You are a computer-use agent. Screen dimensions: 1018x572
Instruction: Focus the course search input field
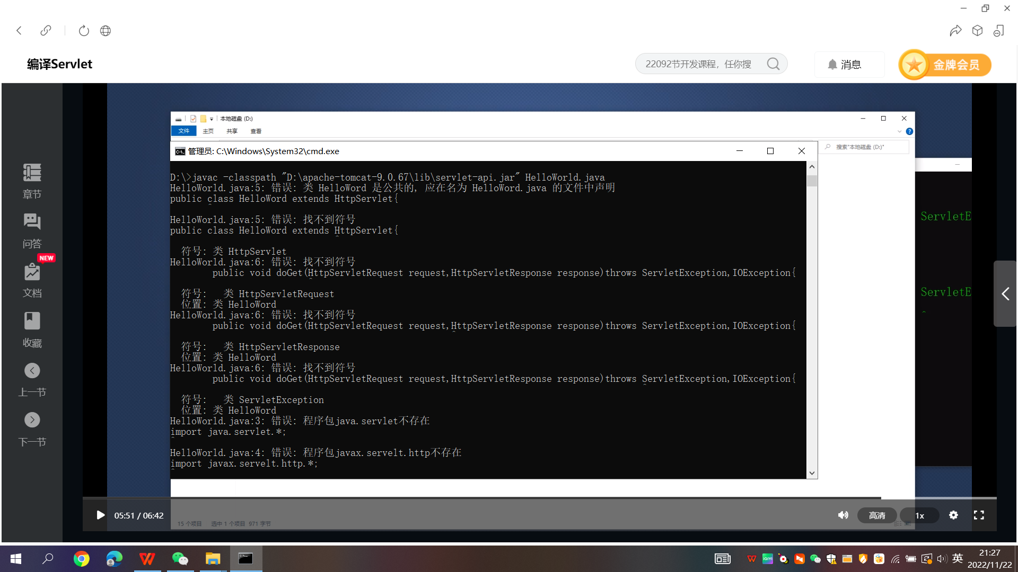click(x=699, y=64)
